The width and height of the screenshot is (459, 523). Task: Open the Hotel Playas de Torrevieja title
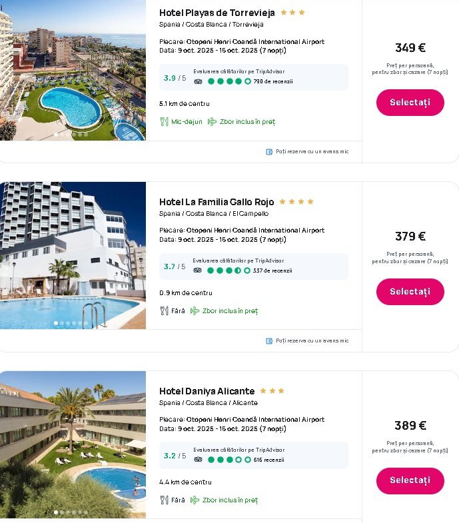coord(217,13)
